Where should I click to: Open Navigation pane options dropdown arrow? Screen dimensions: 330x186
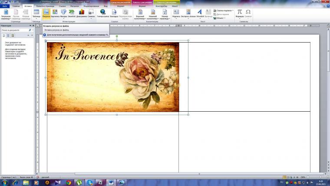(x=30, y=26)
